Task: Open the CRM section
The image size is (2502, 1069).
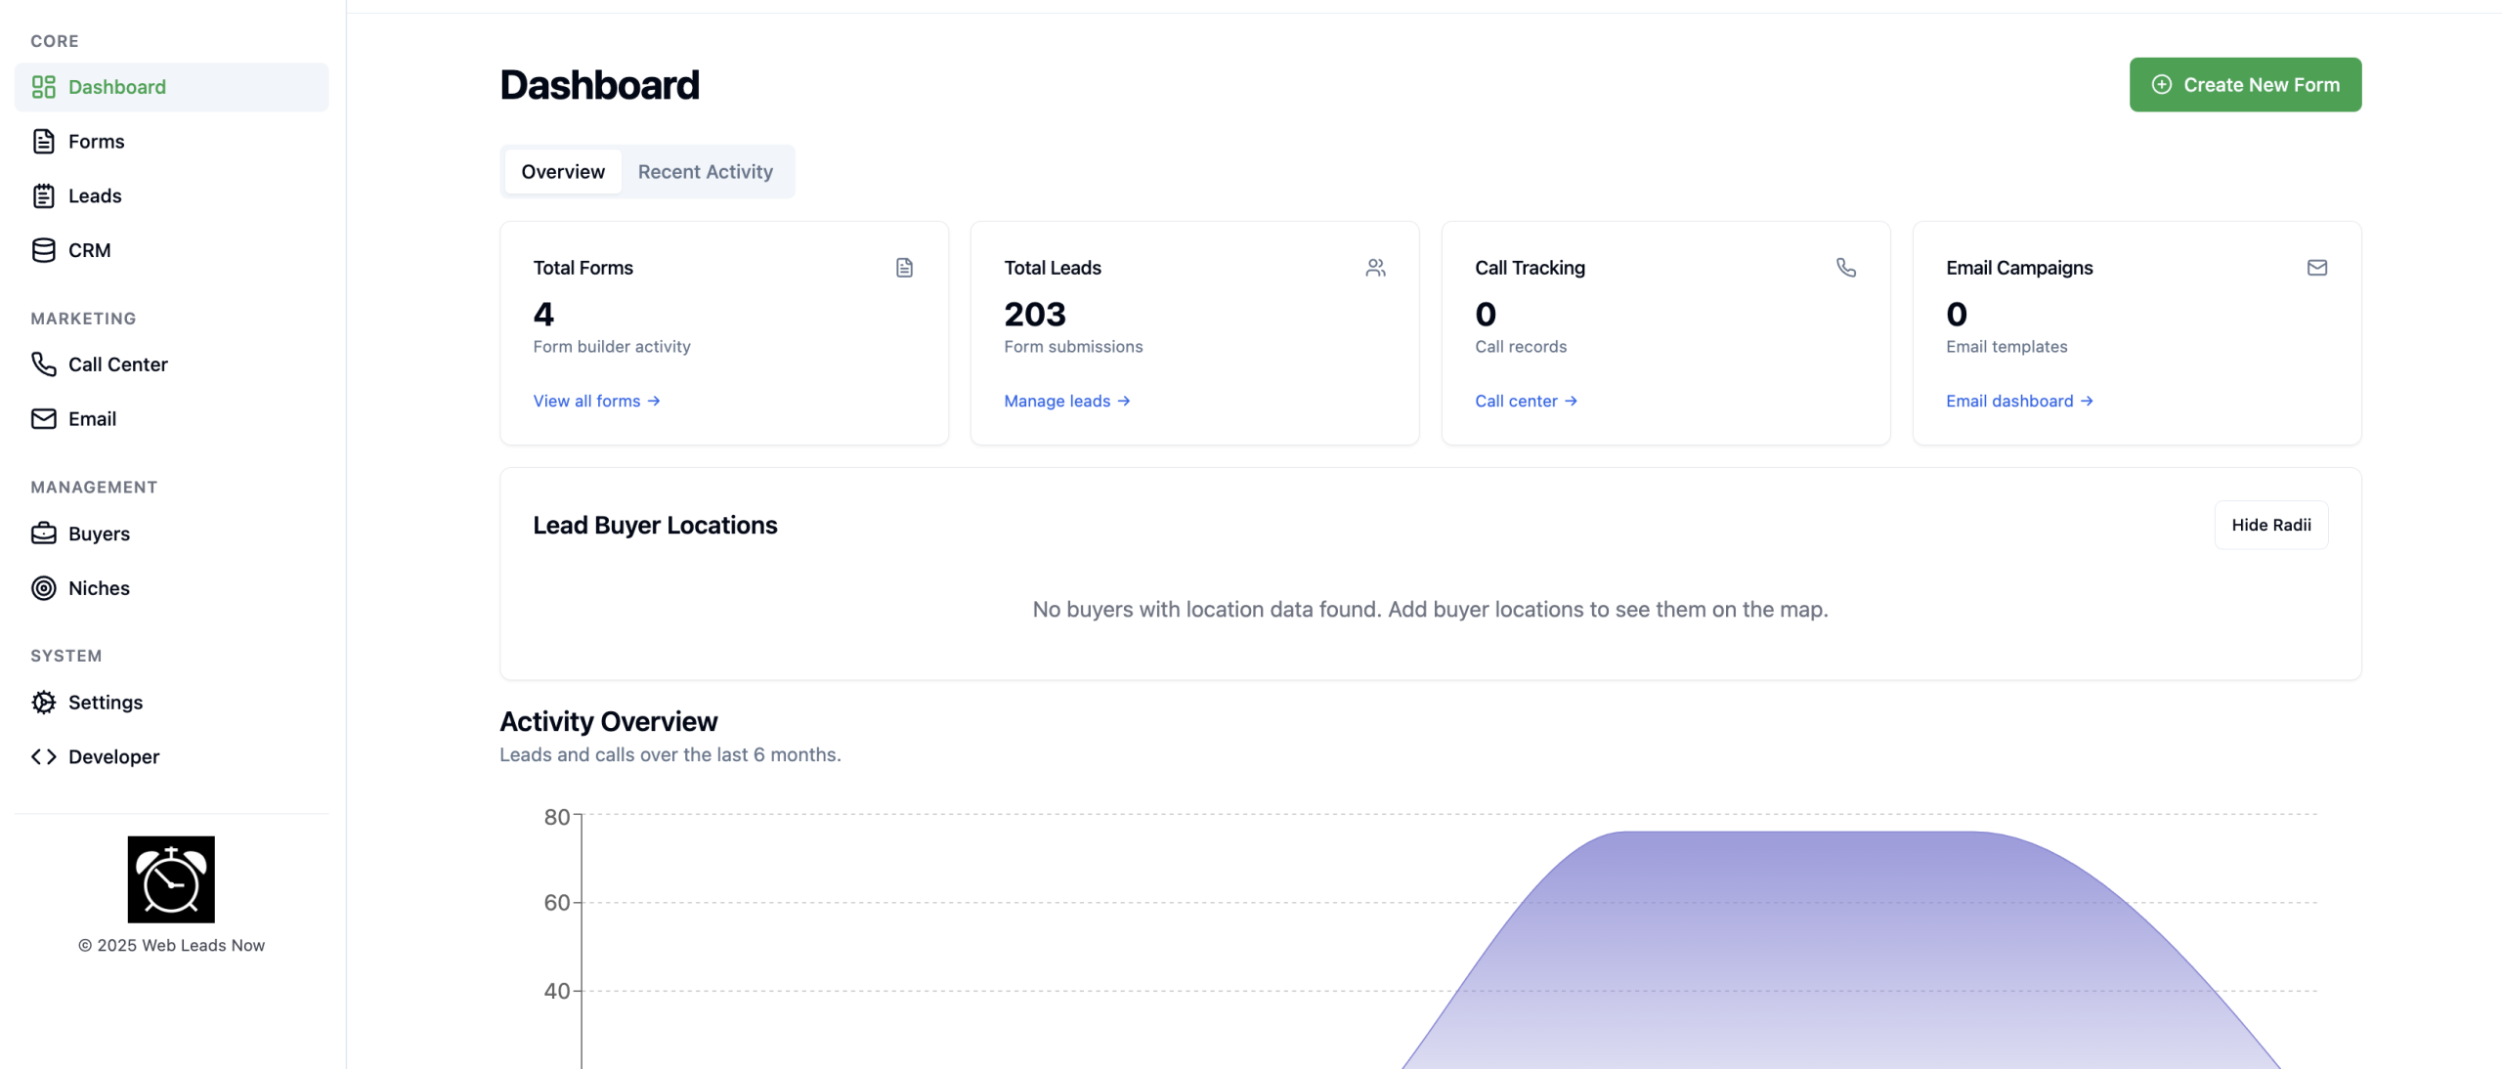Action: (171, 251)
